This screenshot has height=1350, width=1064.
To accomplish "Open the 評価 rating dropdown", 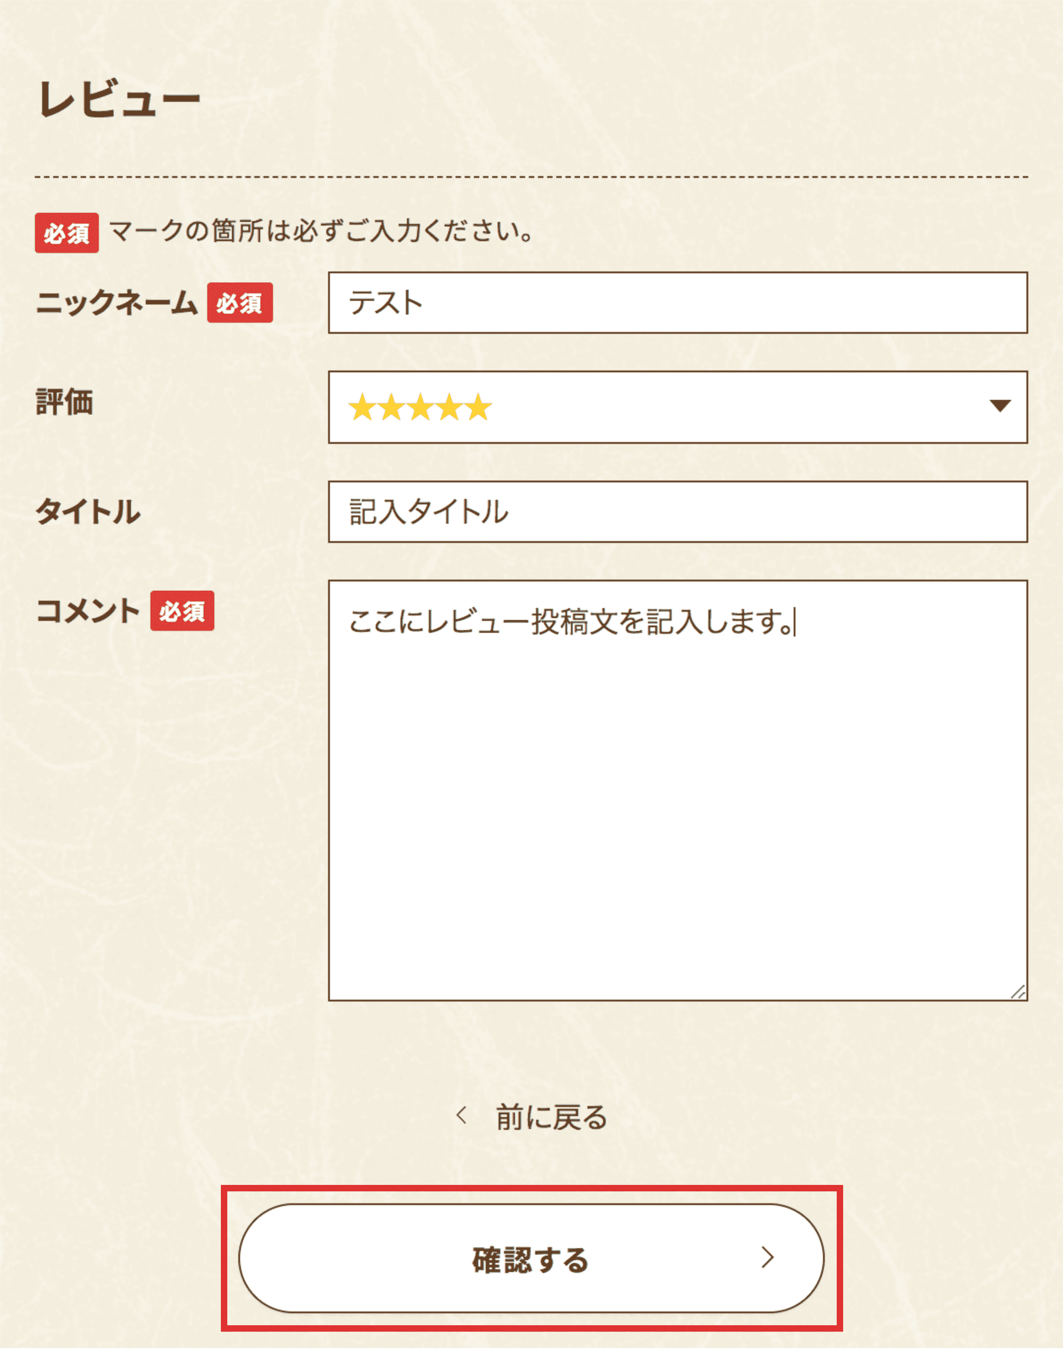I will click(x=679, y=406).
